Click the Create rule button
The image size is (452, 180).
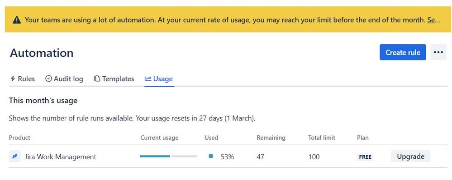coord(403,52)
